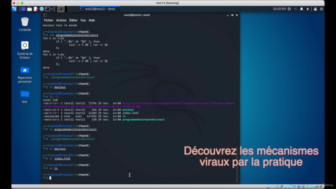Click the 'cat programmeAutoreproducteur1' command
The image size is (336, 189).
point(73,35)
